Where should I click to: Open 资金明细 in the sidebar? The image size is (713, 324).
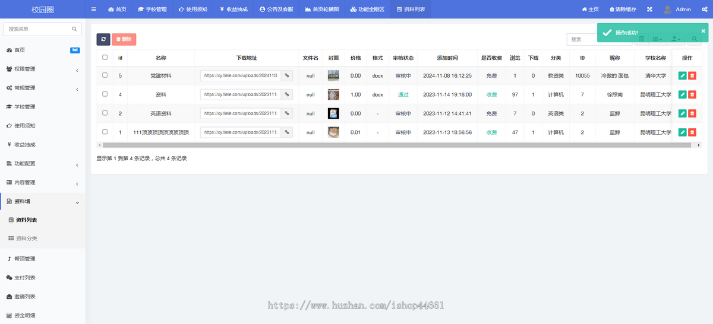pyautogui.click(x=43, y=316)
